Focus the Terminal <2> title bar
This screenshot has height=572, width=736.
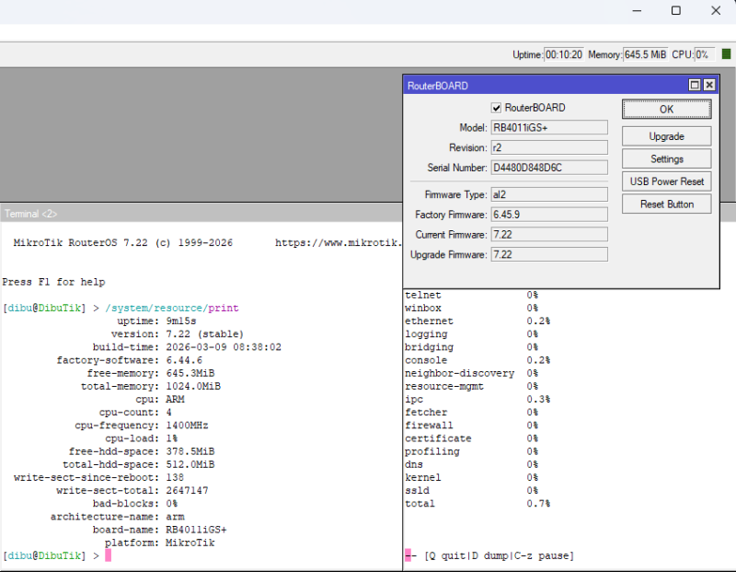point(184,214)
